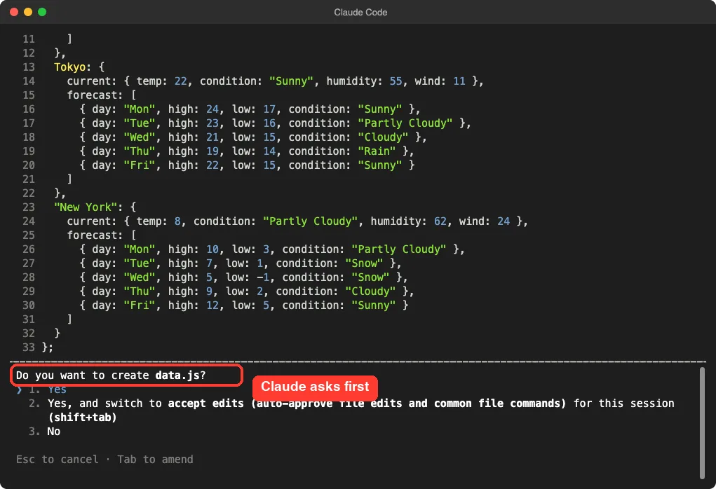Click the "Esc to cancel" hint text
The image size is (716, 489).
click(57, 460)
